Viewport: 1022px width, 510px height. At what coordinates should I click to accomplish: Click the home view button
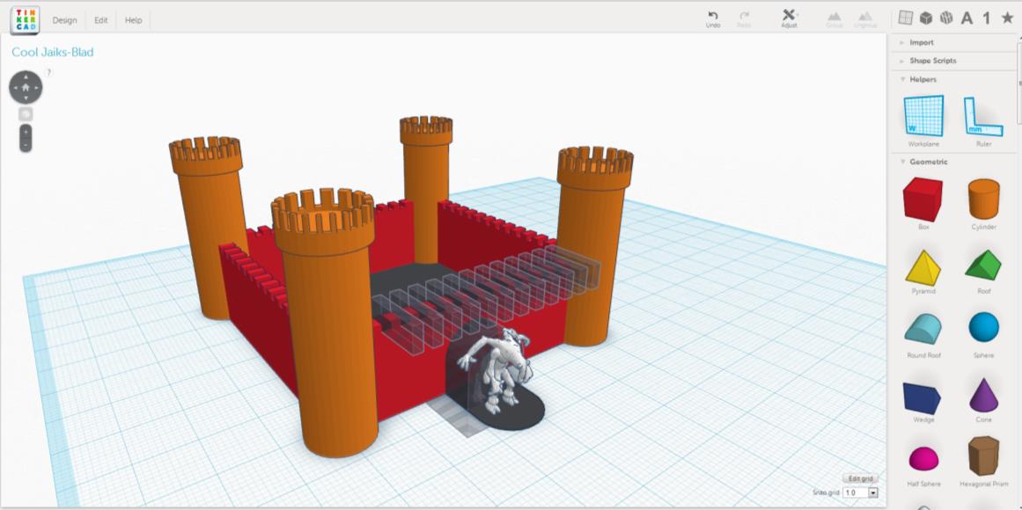pyautogui.click(x=26, y=87)
